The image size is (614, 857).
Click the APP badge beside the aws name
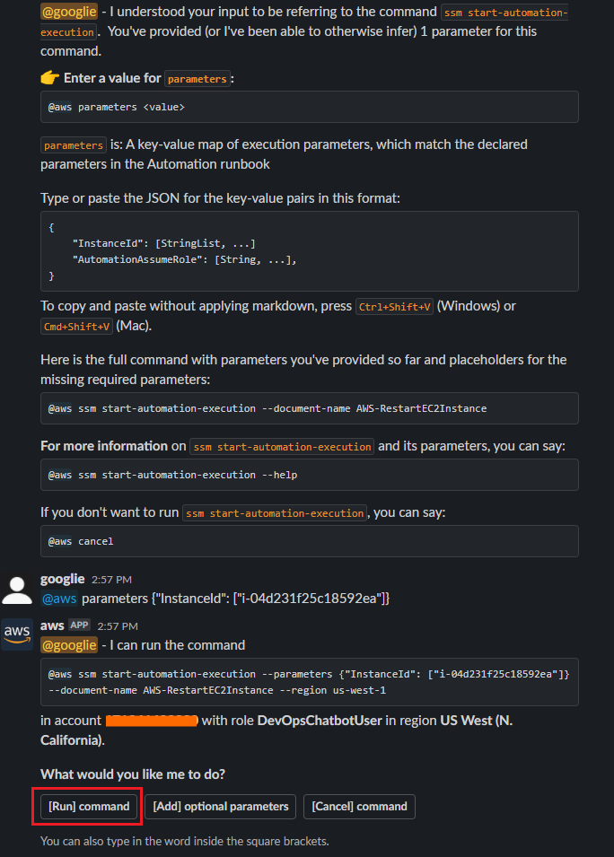pyautogui.click(x=79, y=625)
